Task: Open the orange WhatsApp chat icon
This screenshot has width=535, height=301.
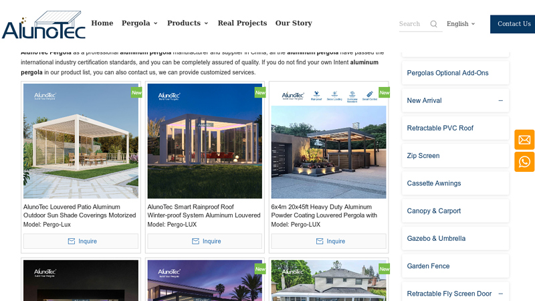Action: click(x=524, y=162)
